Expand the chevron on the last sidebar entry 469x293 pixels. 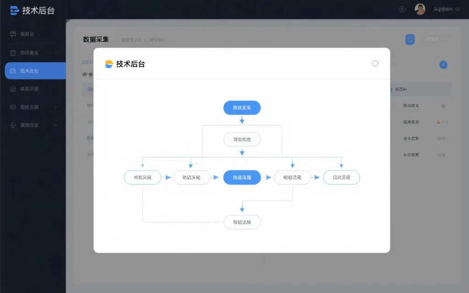pos(56,125)
